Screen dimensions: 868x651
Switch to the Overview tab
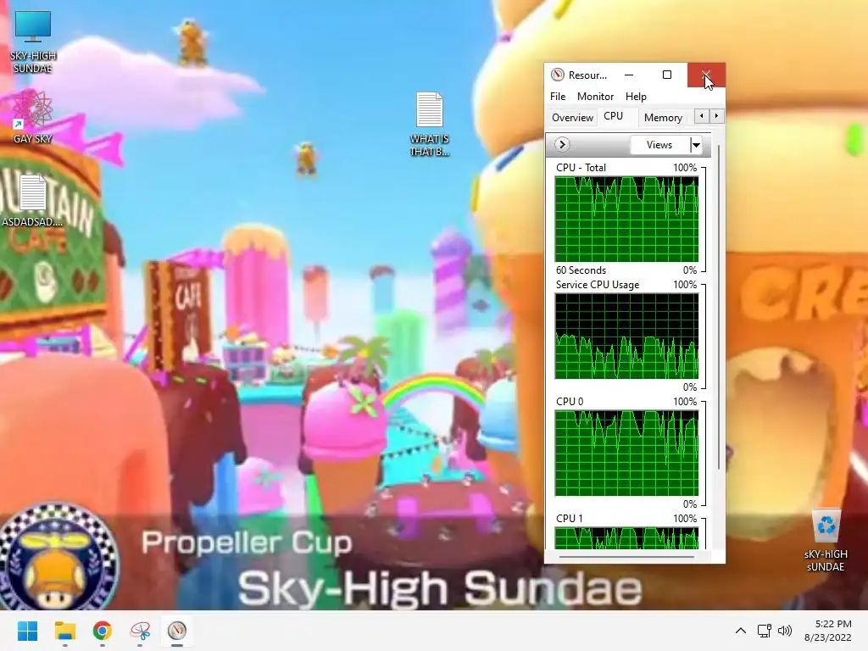click(x=572, y=117)
